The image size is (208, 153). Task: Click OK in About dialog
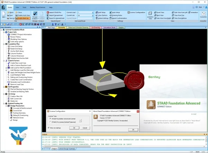(133, 130)
